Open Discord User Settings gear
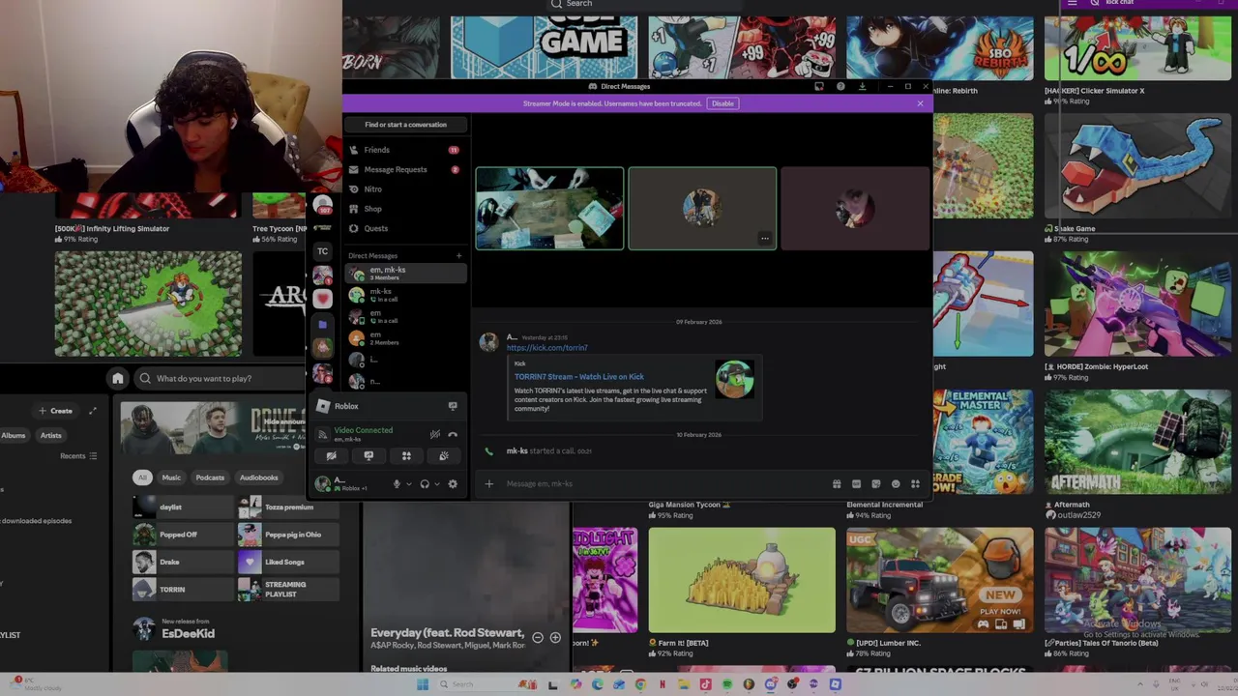 point(453,484)
